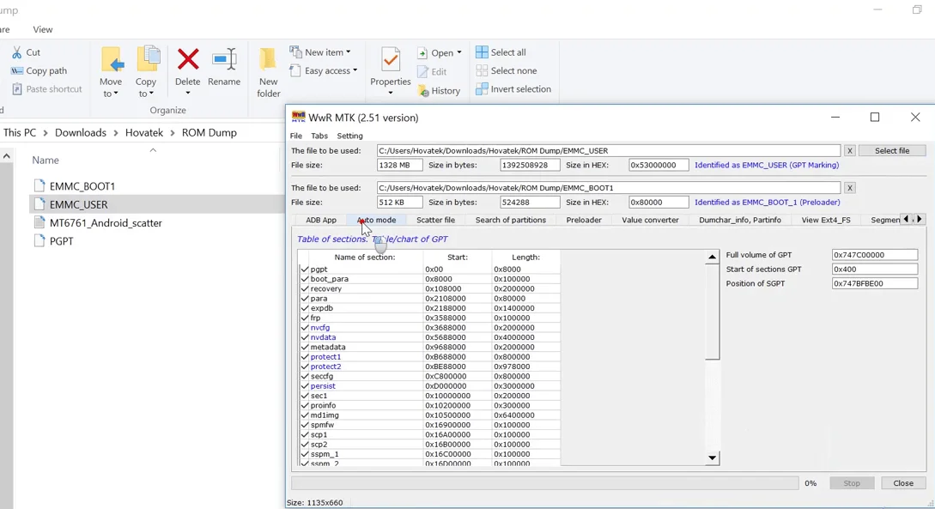Go to Downloads in the address breadcrumb
This screenshot has height=509, width=935.
pos(81,132)
